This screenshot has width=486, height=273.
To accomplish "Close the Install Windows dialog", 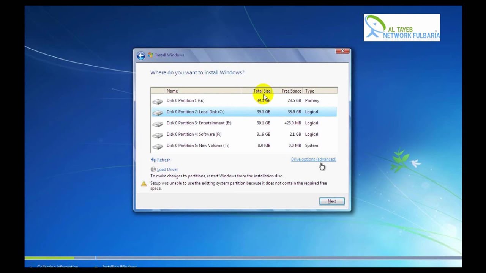I will (342, 51).
